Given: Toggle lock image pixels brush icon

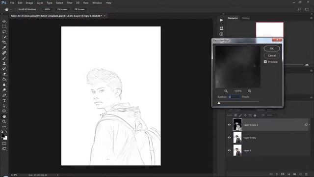Looking at the screenshot, I should (240, 116).
